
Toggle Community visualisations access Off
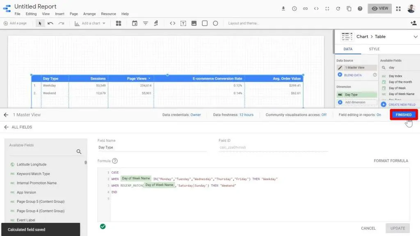[x=324, y=115]
